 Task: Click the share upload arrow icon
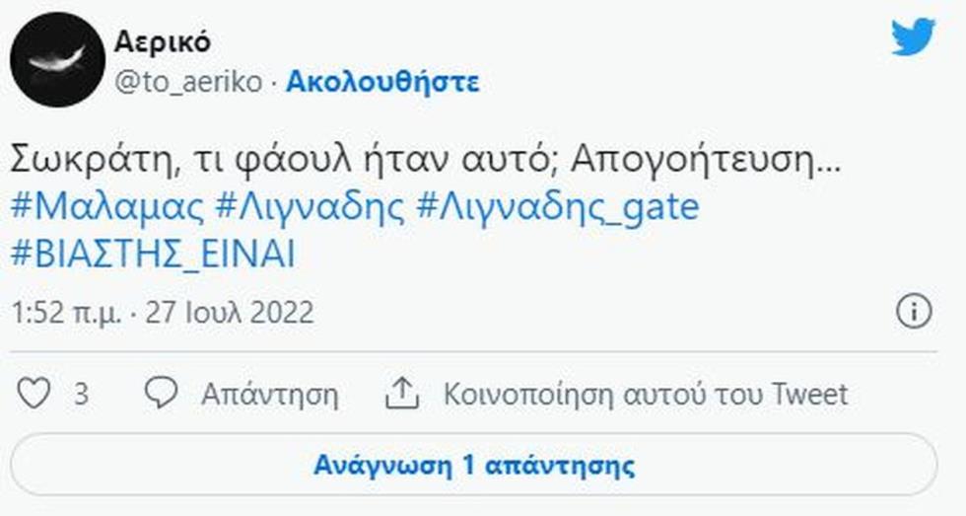pyautogui.click(x=402, y=394)
